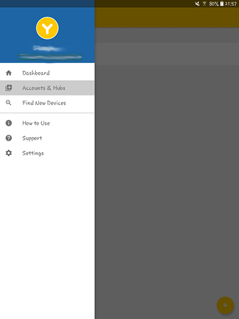Tap the yellow Y profile avatar
The width and height of the screenshot is (239, 319).
pos(47,28)
